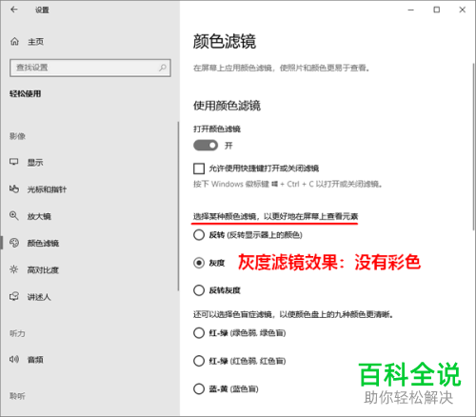Click the search magnifier icon
476x417 pixels.
tap(163, 68)
